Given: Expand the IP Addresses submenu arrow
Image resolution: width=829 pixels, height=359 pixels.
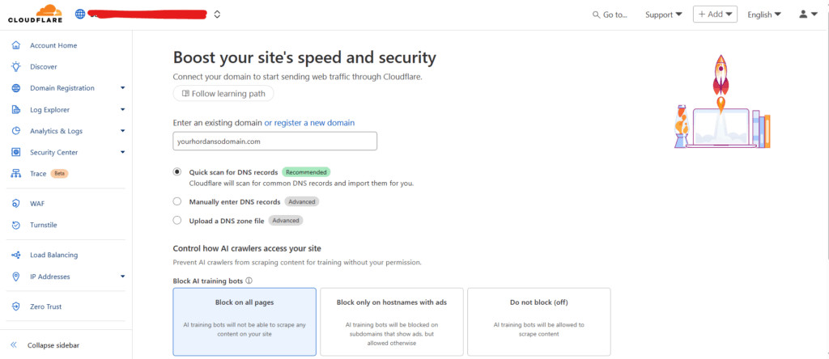Looking at the screenshot, I should coord(123,276).
